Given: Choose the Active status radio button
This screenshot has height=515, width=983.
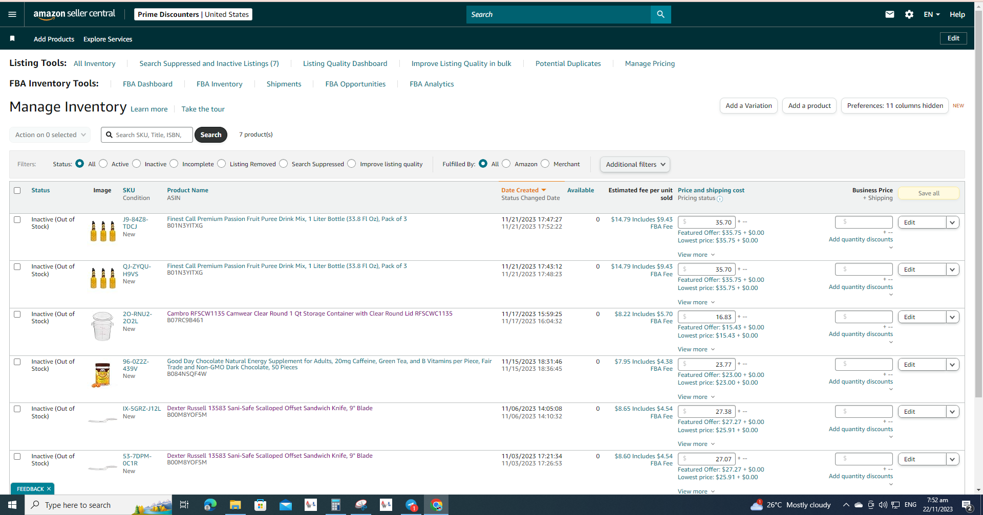Looking at the screenshot, I should [103, 164].
